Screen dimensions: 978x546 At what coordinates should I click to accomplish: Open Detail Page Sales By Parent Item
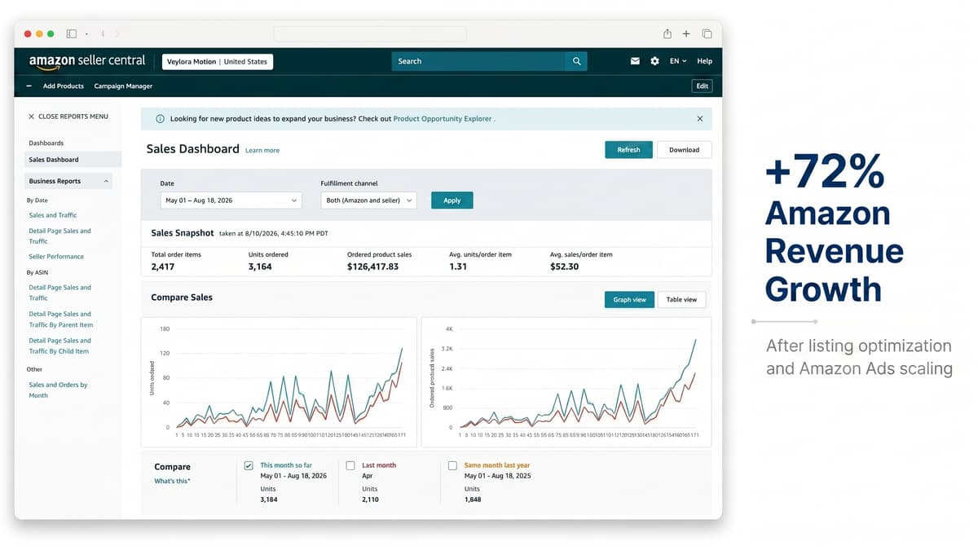tap(61, 319)
